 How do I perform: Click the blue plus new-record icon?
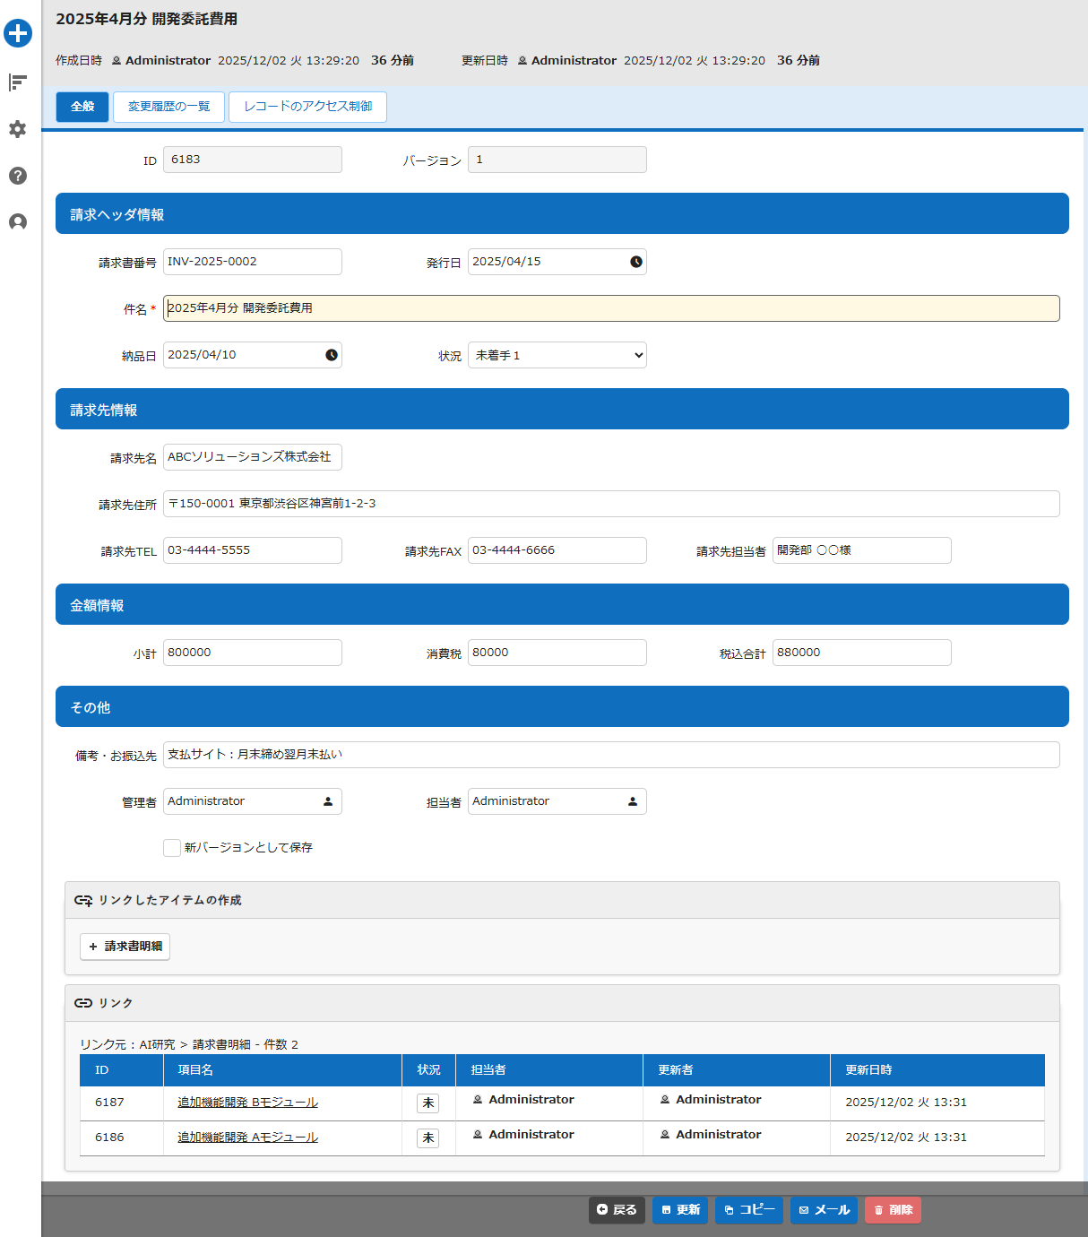18,33
